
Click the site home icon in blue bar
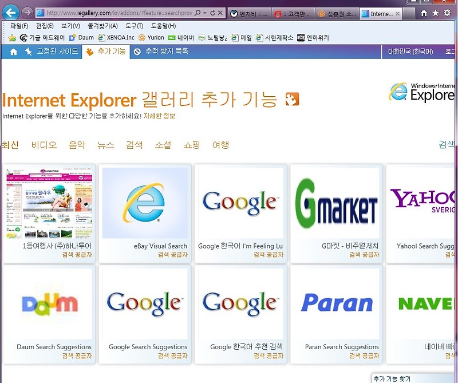pos(13,52)
